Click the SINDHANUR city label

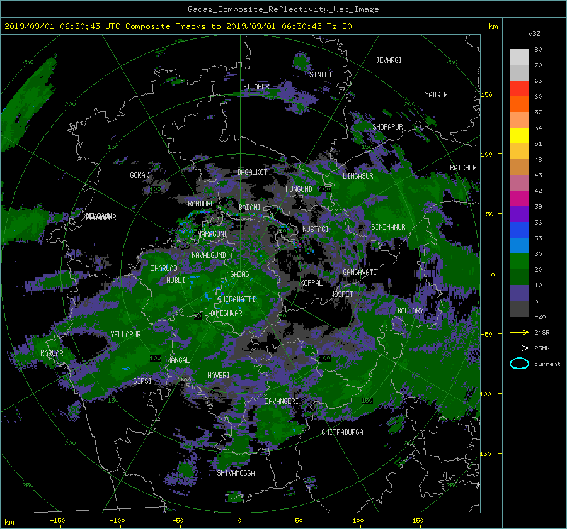(388, 227)
